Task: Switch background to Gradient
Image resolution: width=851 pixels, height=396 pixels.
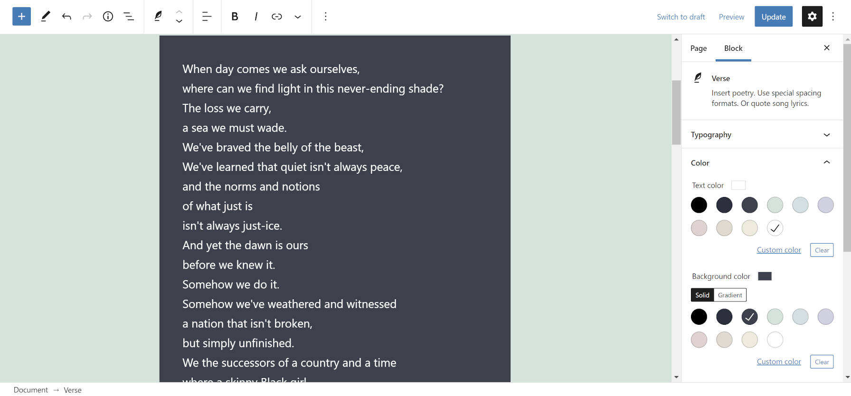Action: pos(730,295)
